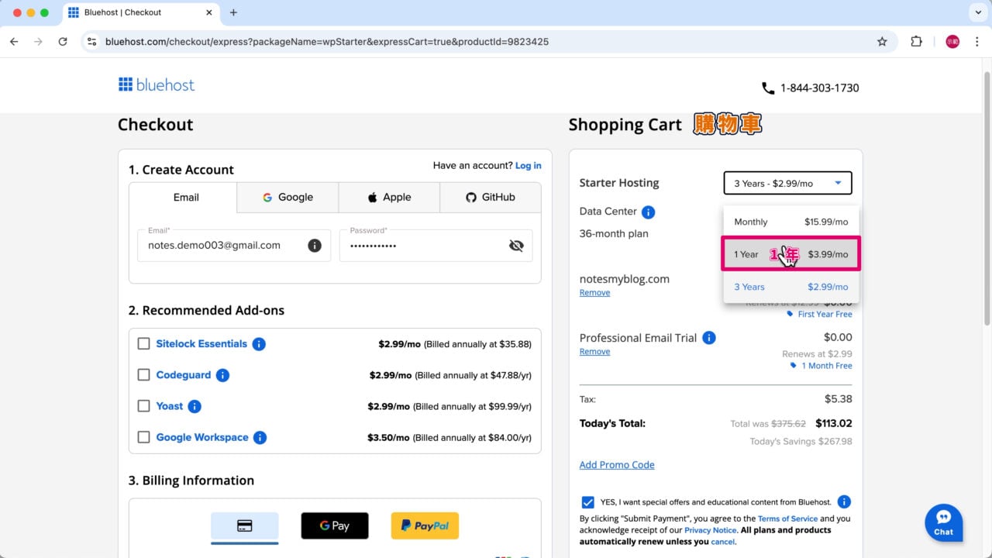Switch to the GitHub sign-up tab

(490, 198)
